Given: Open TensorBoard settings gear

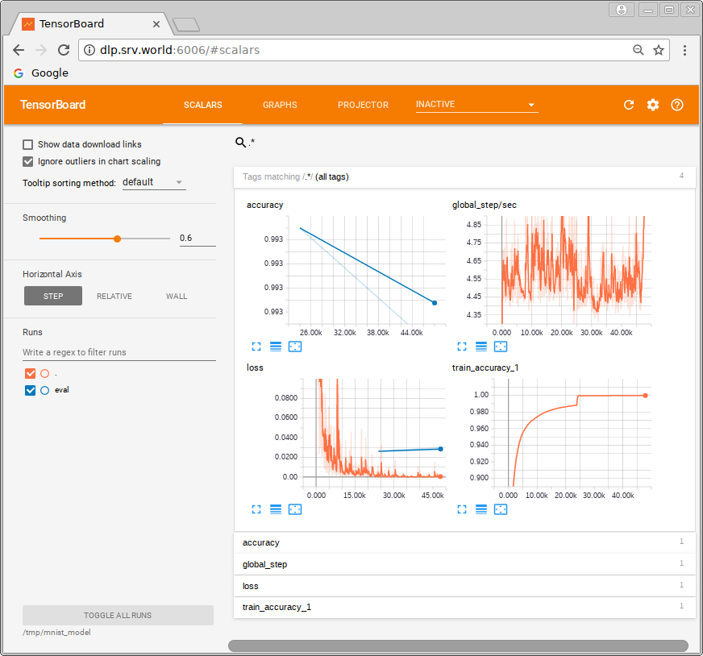Looking at the screenshot, I should (653, 105).
